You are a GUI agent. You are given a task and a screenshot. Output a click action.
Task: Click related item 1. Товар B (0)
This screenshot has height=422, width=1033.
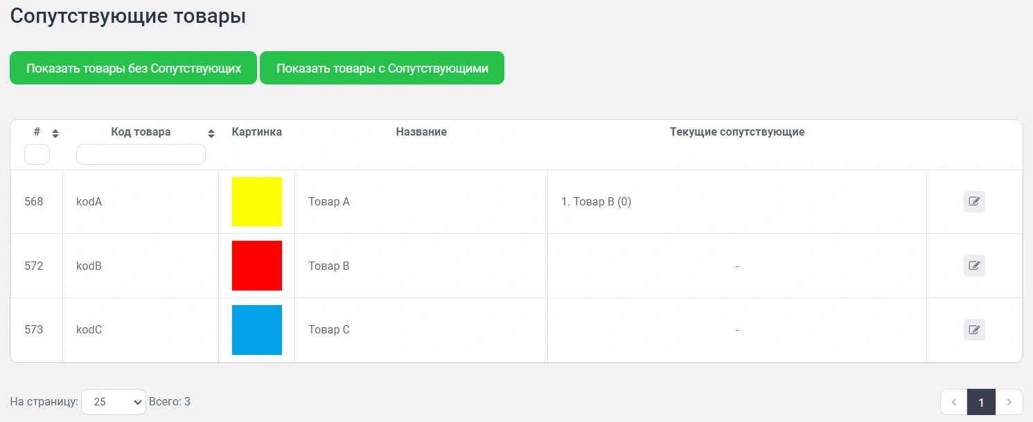[x=596, y=201]
